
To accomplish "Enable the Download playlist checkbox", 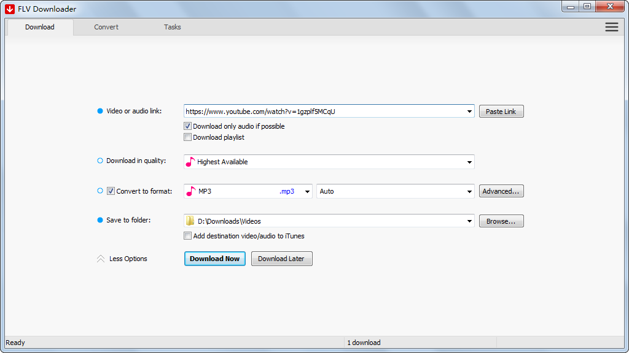I will click(188, 137).
